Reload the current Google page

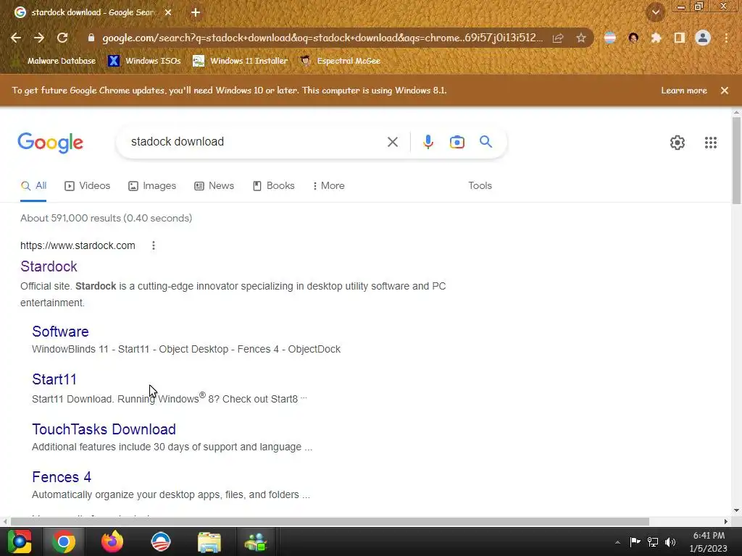click(62, 38)
